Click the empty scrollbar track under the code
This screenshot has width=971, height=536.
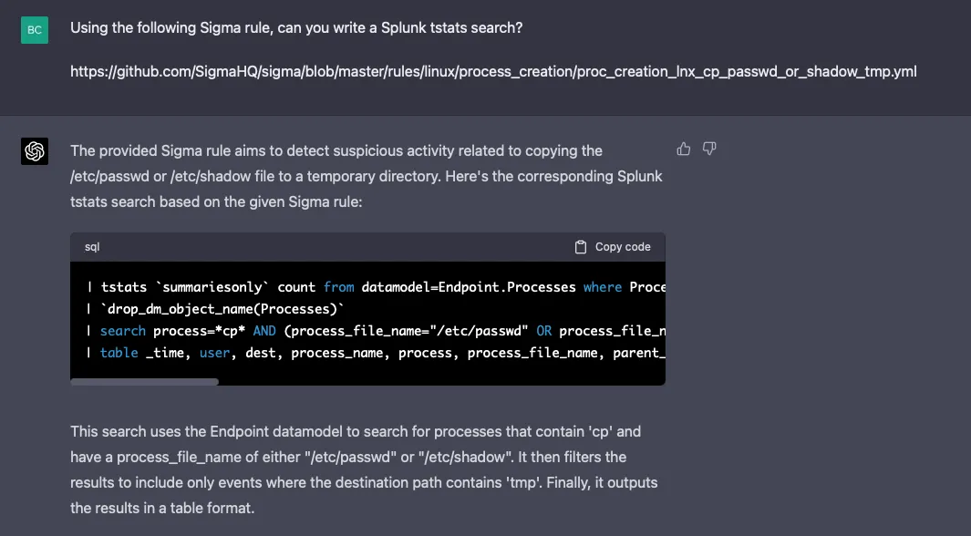pos(441,382)
